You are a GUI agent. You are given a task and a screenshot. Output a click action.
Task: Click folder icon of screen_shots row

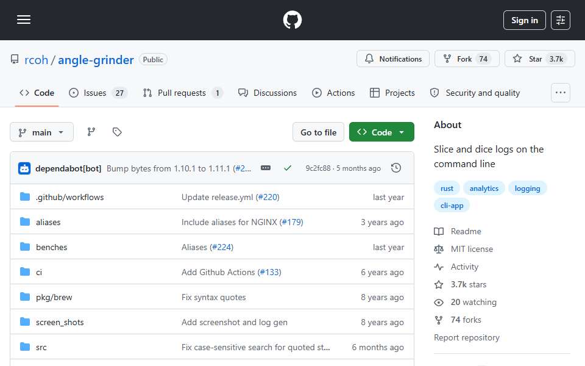24,321
